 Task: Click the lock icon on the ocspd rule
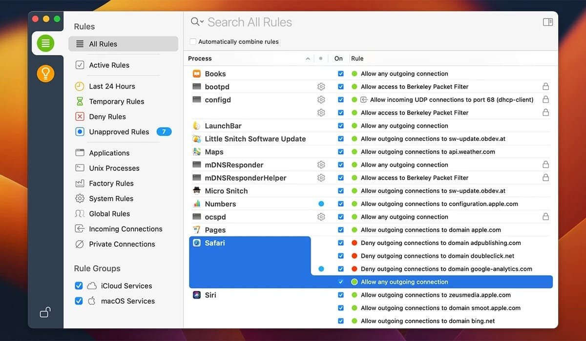click(x=545, y=217)
